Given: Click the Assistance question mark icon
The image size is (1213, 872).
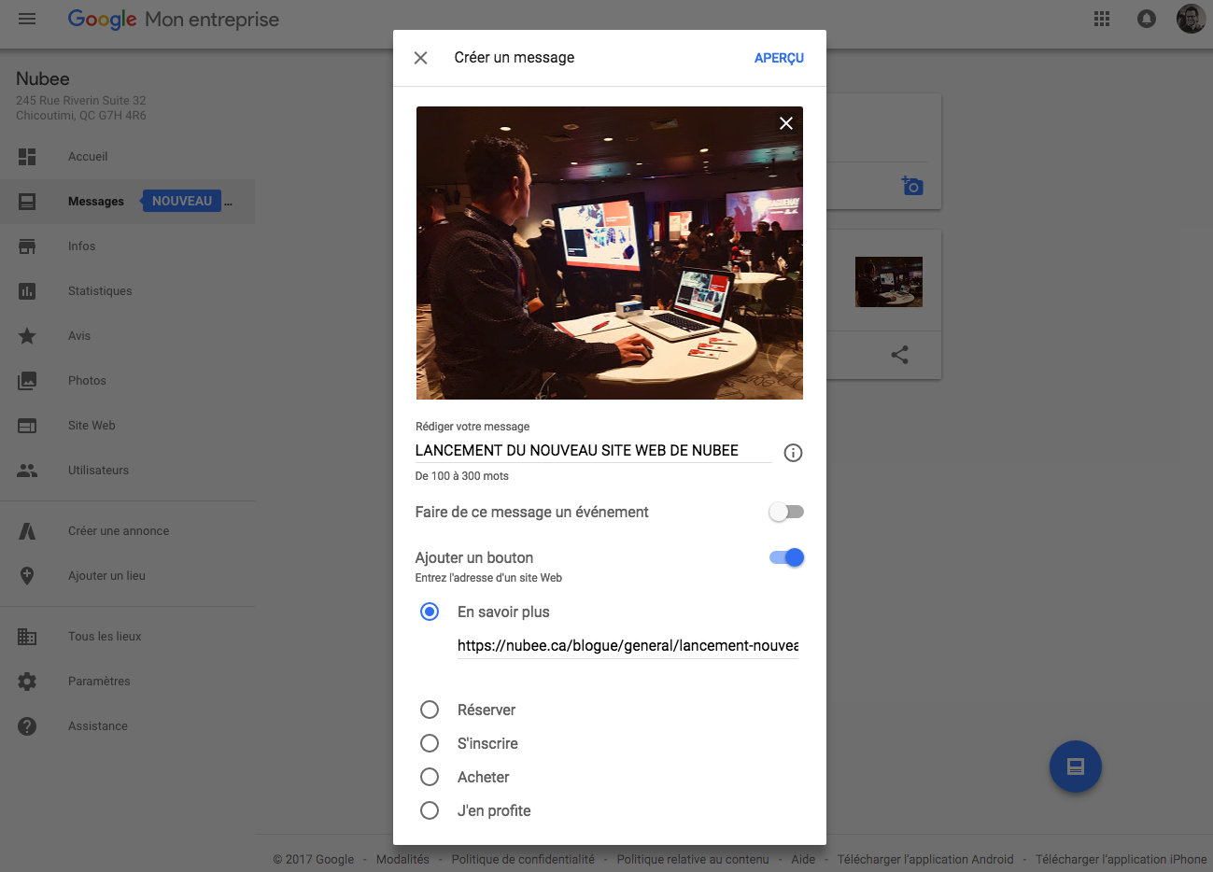Looking at the screenshot, I should tap(27, 726).
